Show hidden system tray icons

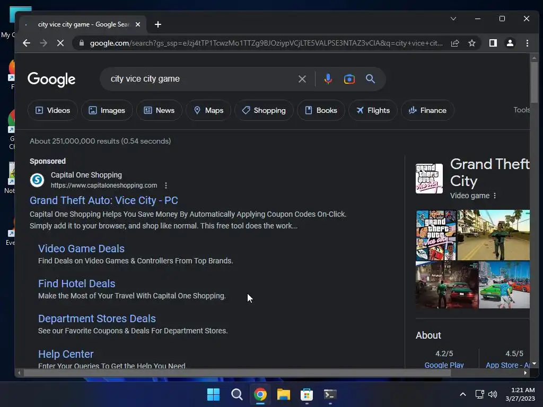[x=462, y=394]
